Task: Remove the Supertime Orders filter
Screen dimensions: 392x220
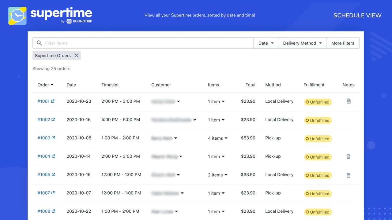Action: 77,55
